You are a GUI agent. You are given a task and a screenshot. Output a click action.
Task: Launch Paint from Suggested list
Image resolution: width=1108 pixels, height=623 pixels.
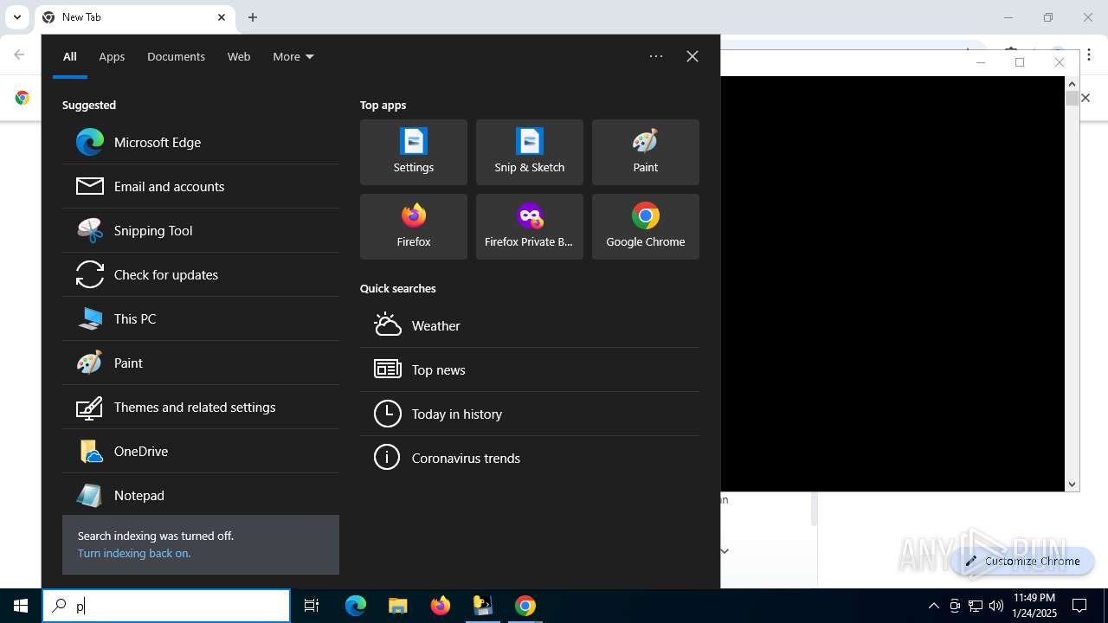point(201,363)
